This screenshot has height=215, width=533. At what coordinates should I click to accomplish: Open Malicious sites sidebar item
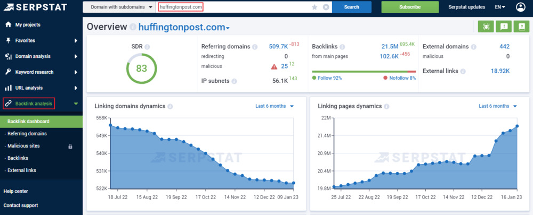click(x=23, y=146)
